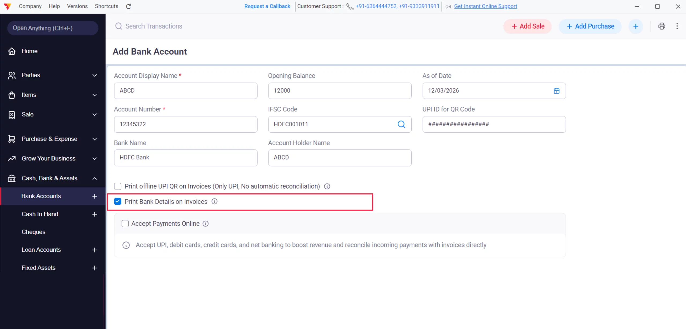Click the IFSC Code search icon
The width and height of the screenshot is (686, 329).
point(401,124)
